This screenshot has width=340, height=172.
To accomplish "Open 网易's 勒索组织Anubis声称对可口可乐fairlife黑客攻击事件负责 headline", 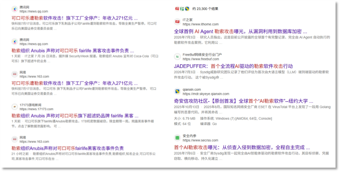I will [68, 148].
